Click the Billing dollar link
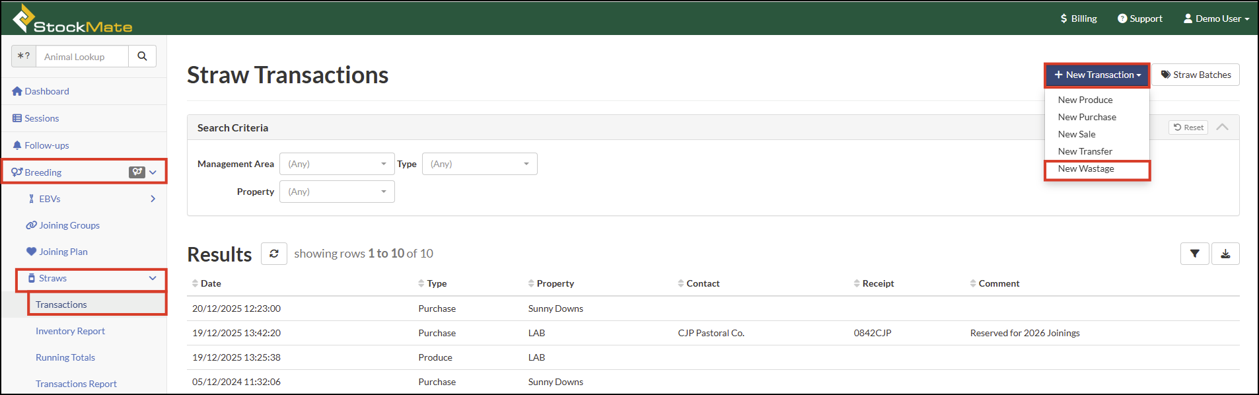The image size is (1259, 395). tap(1079, 18)
